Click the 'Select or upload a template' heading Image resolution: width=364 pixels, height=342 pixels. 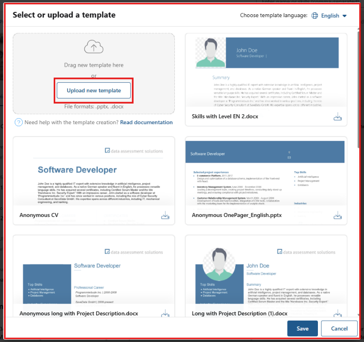point(64,15)
